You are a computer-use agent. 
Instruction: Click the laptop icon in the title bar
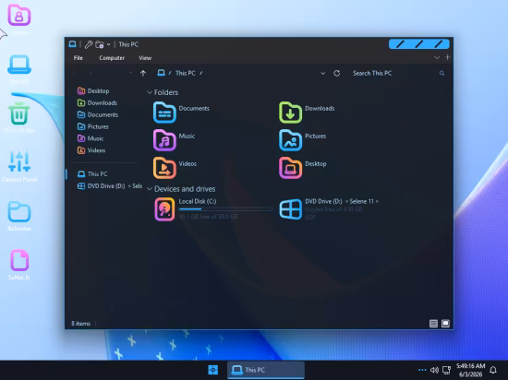pos(73,44)
